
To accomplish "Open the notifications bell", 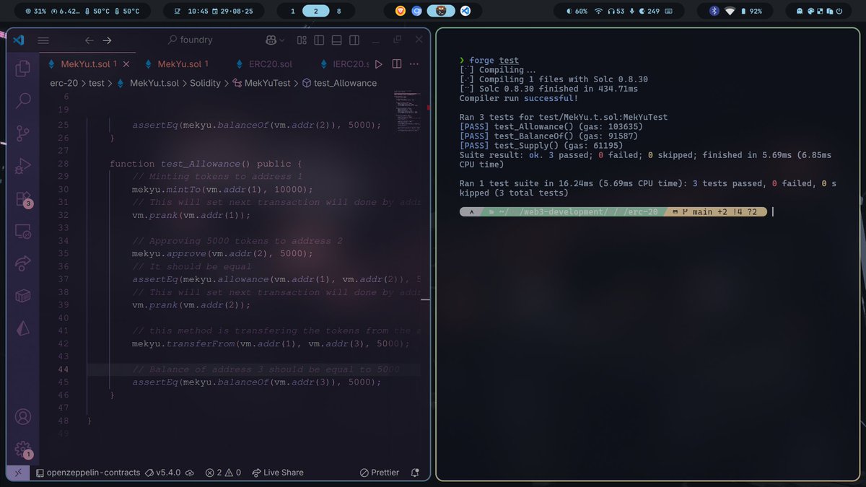I will coord(415,473).
